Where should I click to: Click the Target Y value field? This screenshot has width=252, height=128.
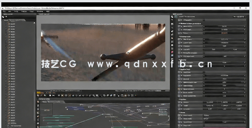pos(225,106)
